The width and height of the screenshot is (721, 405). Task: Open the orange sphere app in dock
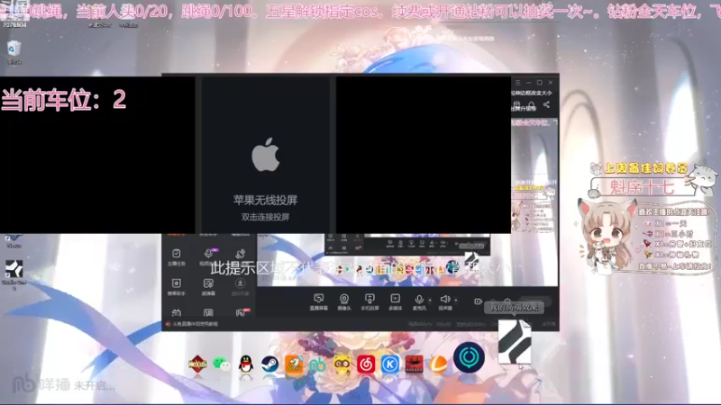click(438, 364)
